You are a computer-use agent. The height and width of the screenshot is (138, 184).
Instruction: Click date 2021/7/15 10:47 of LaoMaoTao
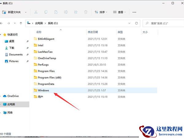click(x=98, y=52)
